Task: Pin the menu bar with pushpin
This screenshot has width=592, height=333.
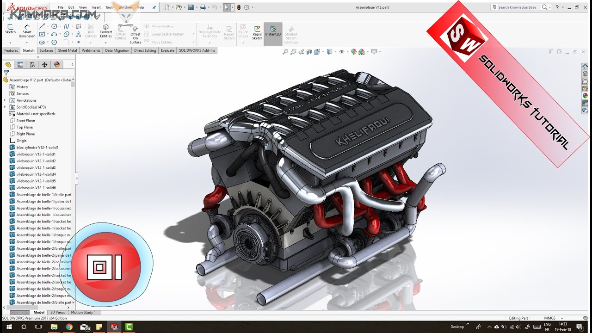Action: click(154, 7)
